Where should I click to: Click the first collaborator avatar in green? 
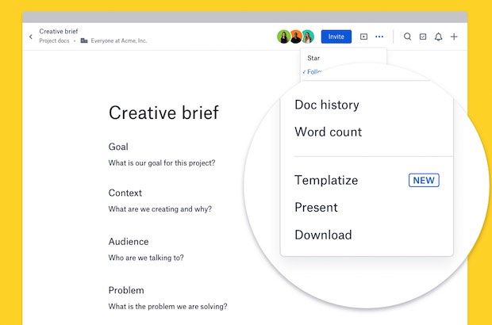283,36
